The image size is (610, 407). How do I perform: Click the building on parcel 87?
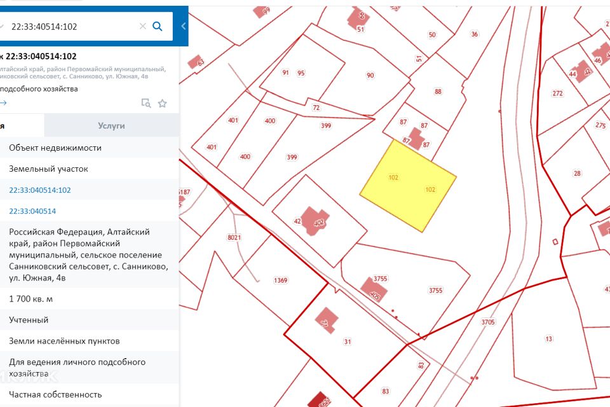pos(416,139)
